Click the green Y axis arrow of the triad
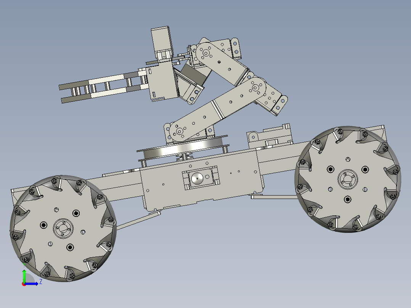The height and width of the screenshot is (308, 411). coord(24,276)
